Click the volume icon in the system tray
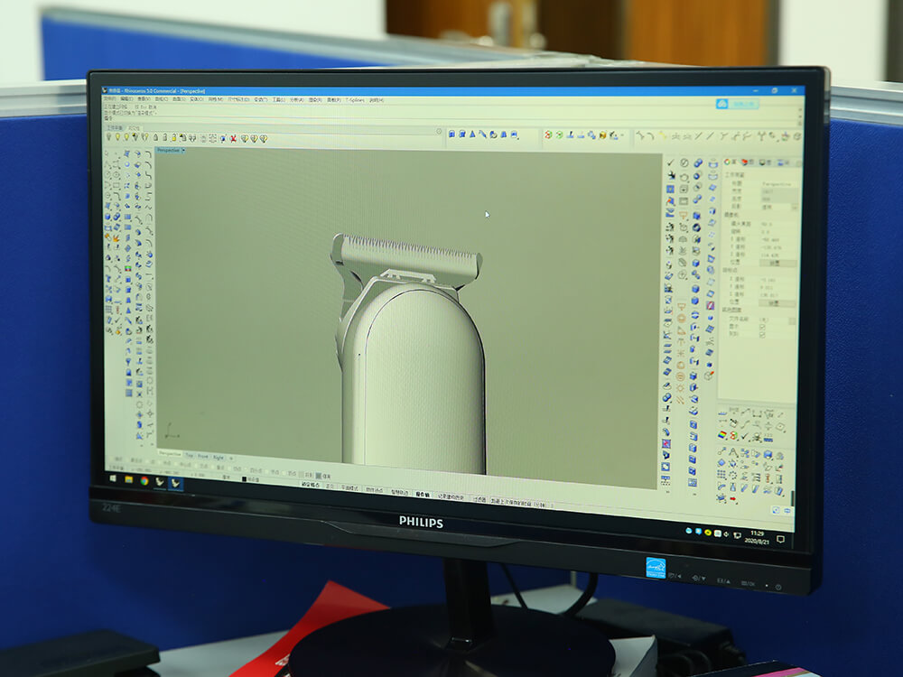This screenshot has height=677, width=903. 726,534
